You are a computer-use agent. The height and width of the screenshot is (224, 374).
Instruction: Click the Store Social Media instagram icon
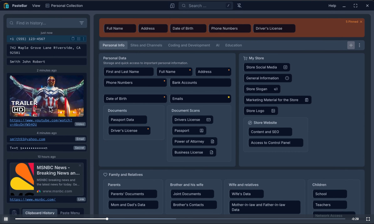(285, 67)
